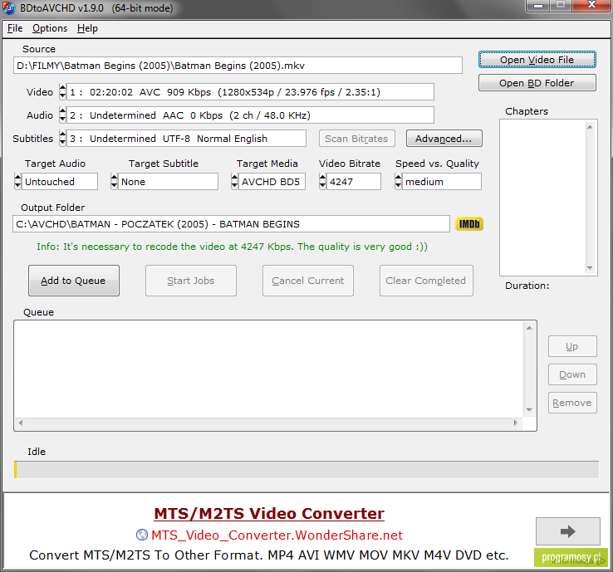Click the Target Media field AVCHD BD5

(x=272, y=182)
